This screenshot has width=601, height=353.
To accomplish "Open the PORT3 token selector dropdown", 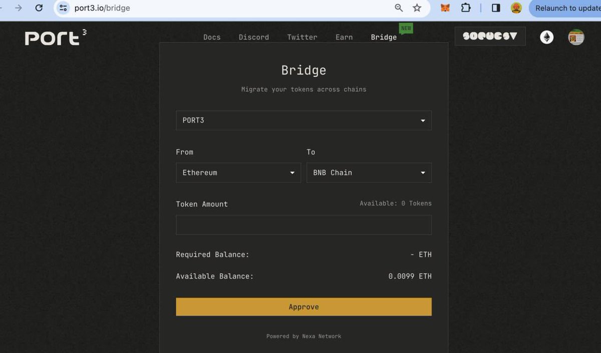I will 304,120.
